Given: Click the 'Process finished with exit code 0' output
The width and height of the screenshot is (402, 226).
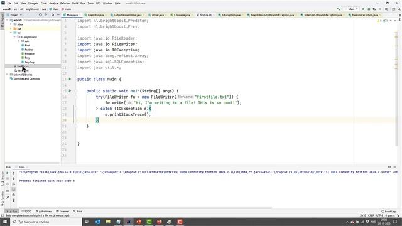Looking at the screenshot, I should [47, 181].
